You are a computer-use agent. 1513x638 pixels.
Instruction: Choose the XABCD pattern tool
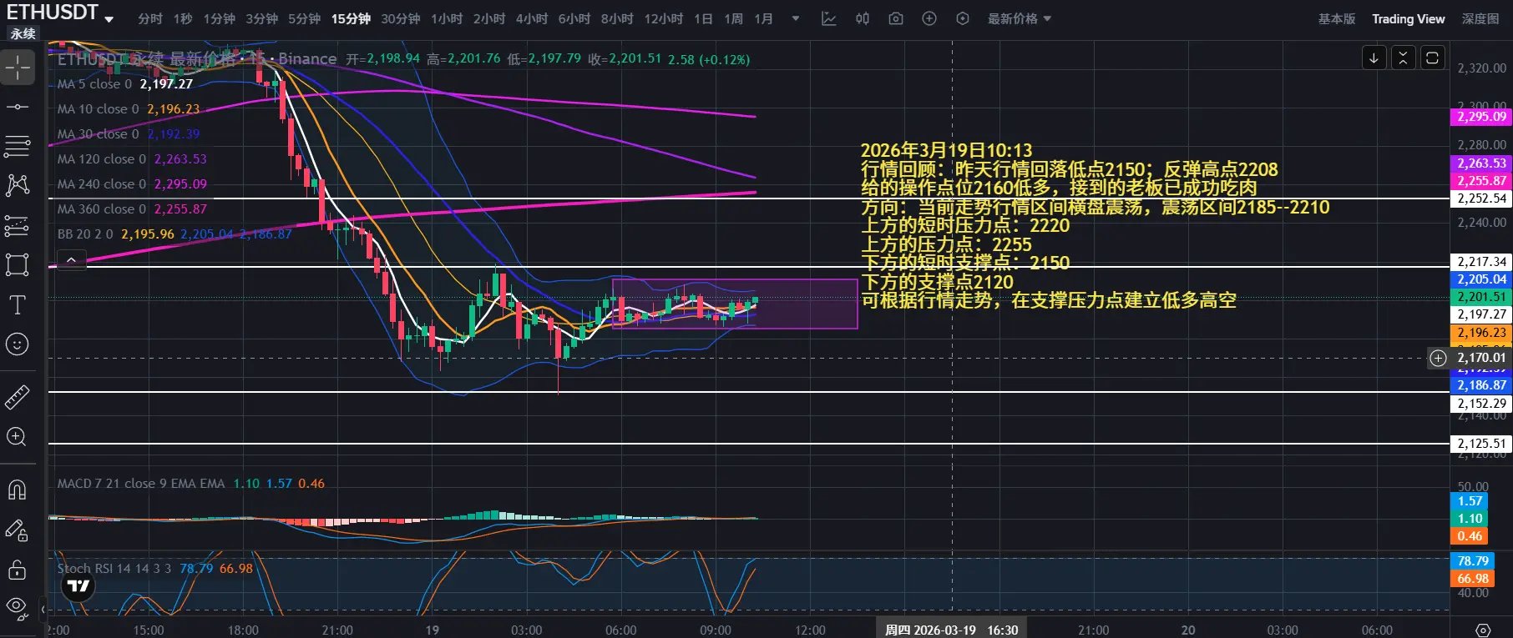18,185
